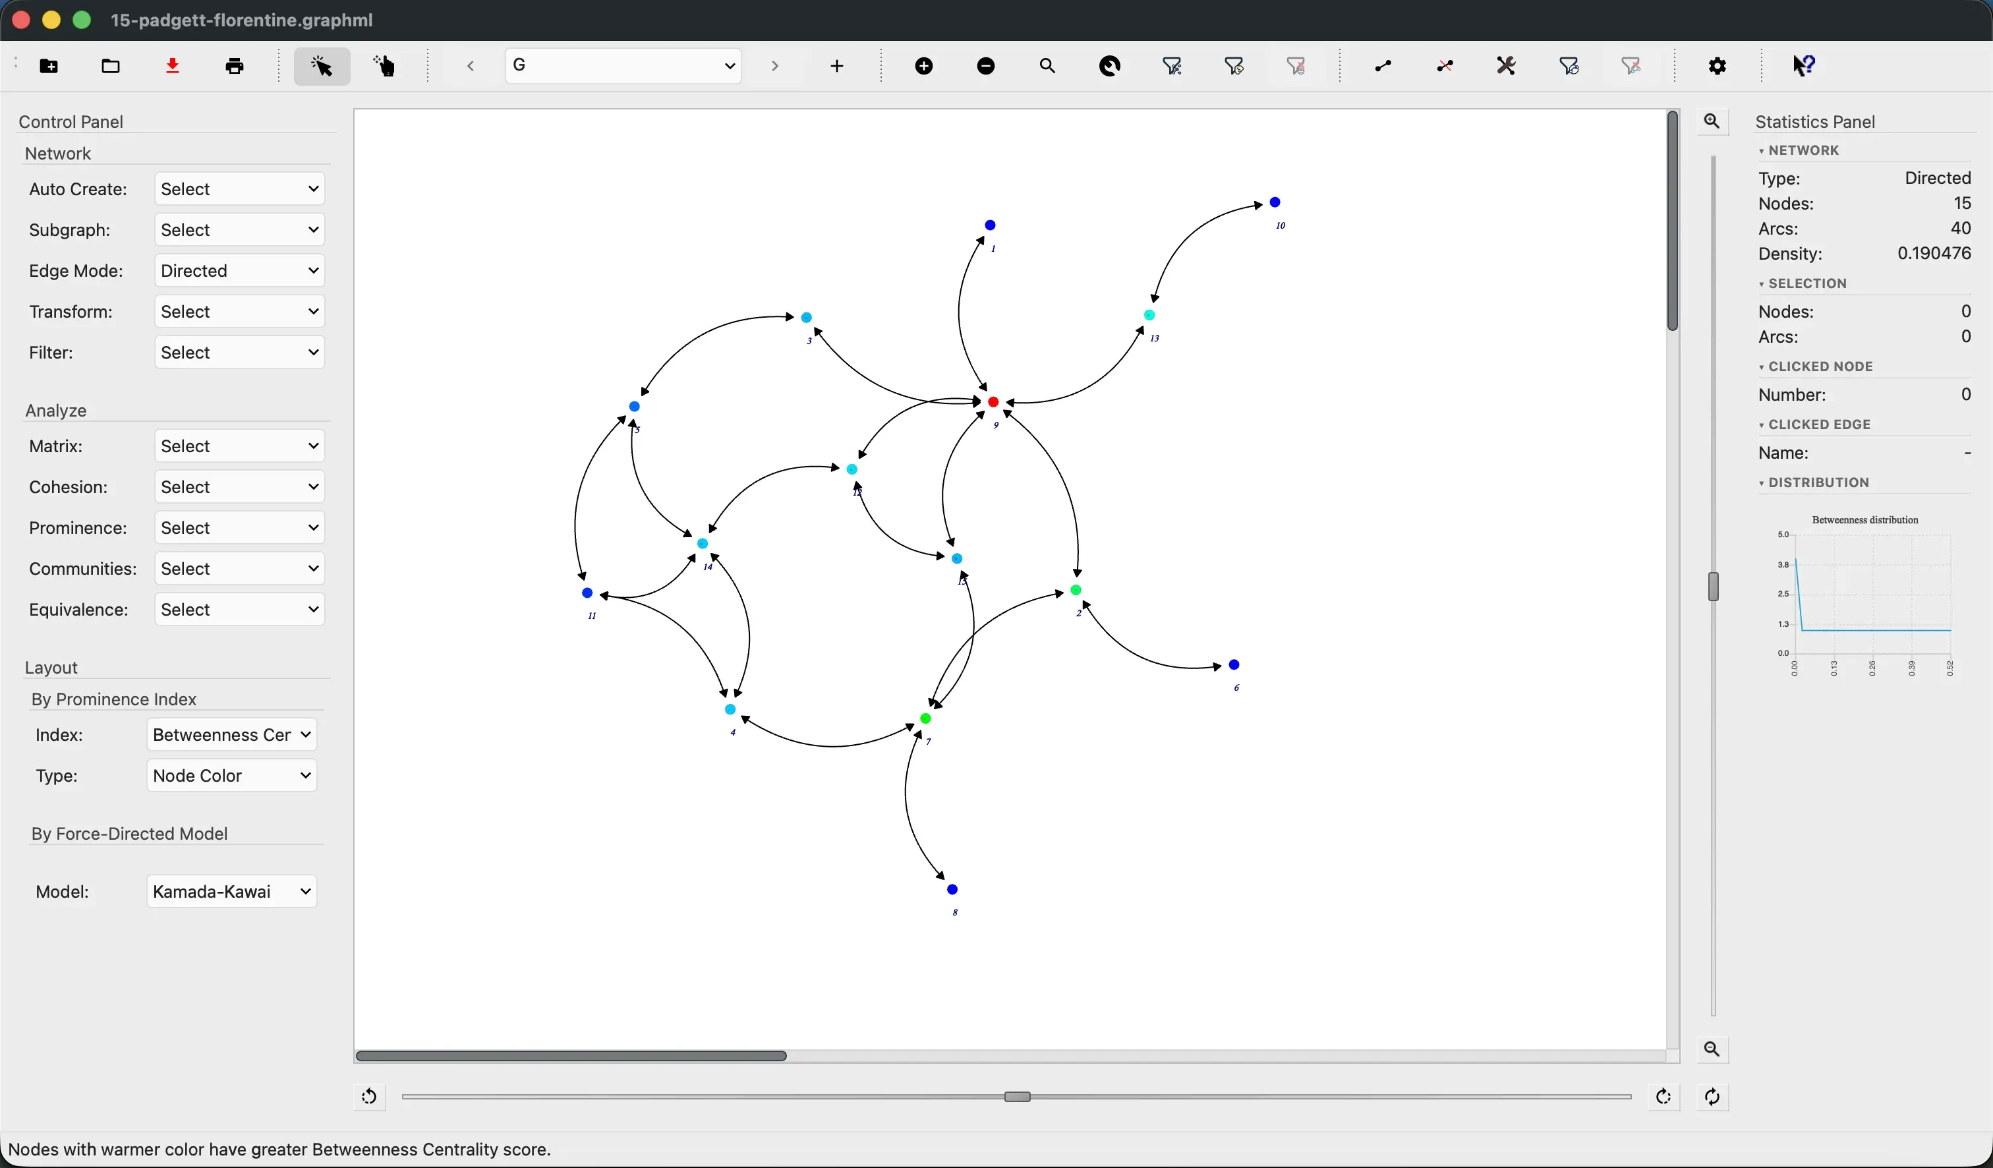Click the faded edge filter funnel icon
The height and width of the screenshot is (1168, 1993).
click(1632, 67)
